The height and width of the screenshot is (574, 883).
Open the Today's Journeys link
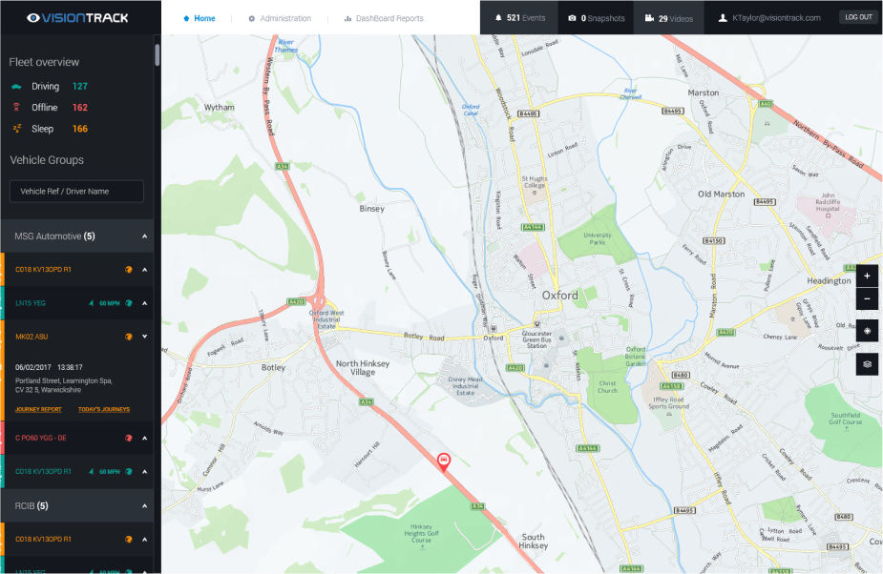pos(104,409)
